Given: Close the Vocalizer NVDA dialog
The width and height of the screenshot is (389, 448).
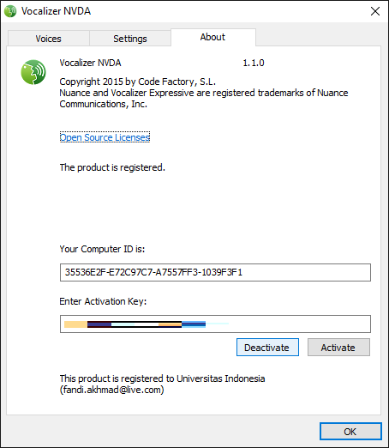Looking at the screenshot, I should point(374,11).
